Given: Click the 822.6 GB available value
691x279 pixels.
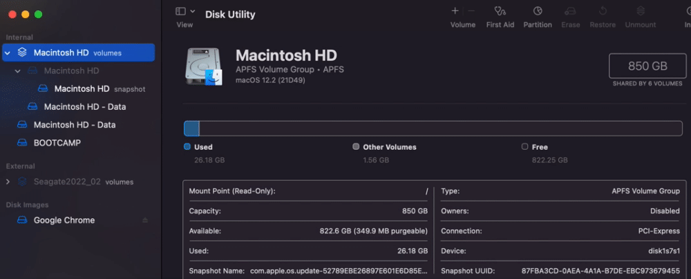Looking at the screenshot, I should point(374,231).
